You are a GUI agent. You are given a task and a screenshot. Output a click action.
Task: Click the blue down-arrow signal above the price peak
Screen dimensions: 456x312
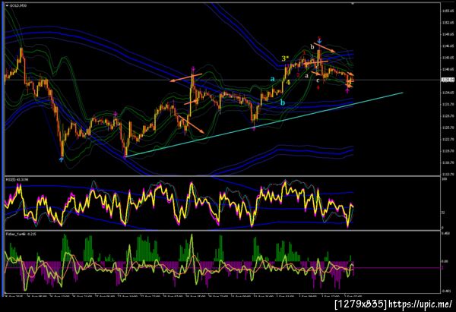319,41
